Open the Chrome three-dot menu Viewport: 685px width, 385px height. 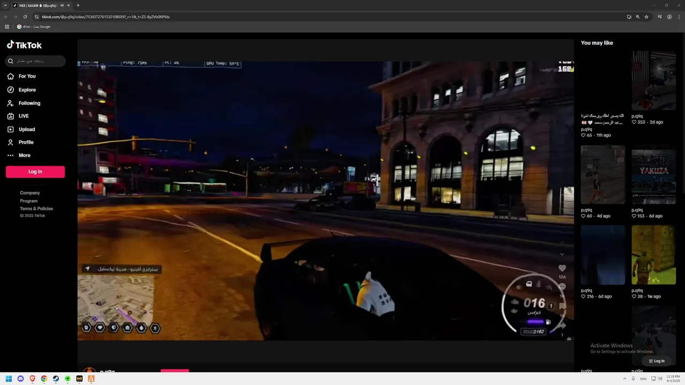pos(679,17)
